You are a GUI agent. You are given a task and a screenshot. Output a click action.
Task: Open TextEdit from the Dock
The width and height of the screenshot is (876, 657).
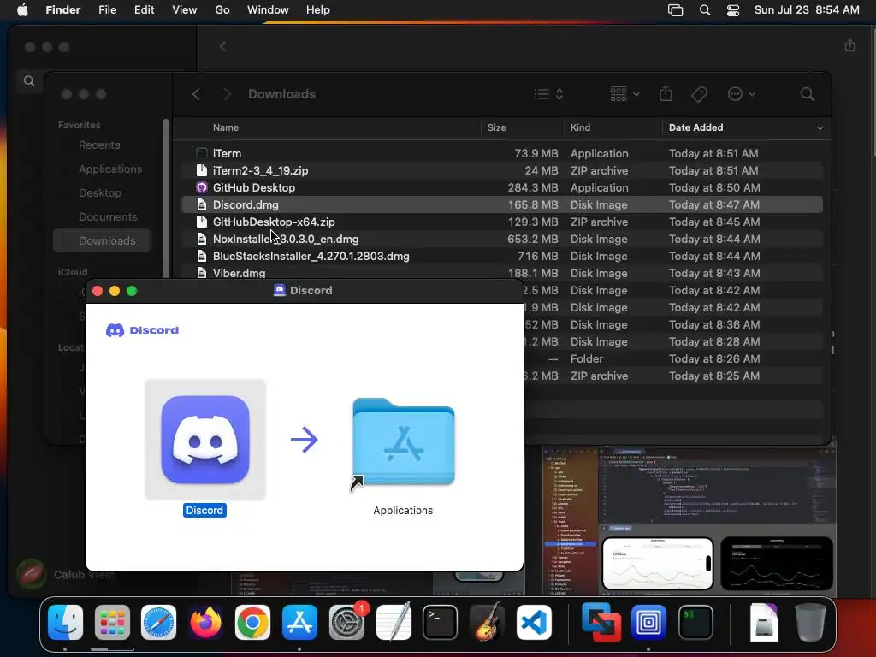click(x=394, y=623)
